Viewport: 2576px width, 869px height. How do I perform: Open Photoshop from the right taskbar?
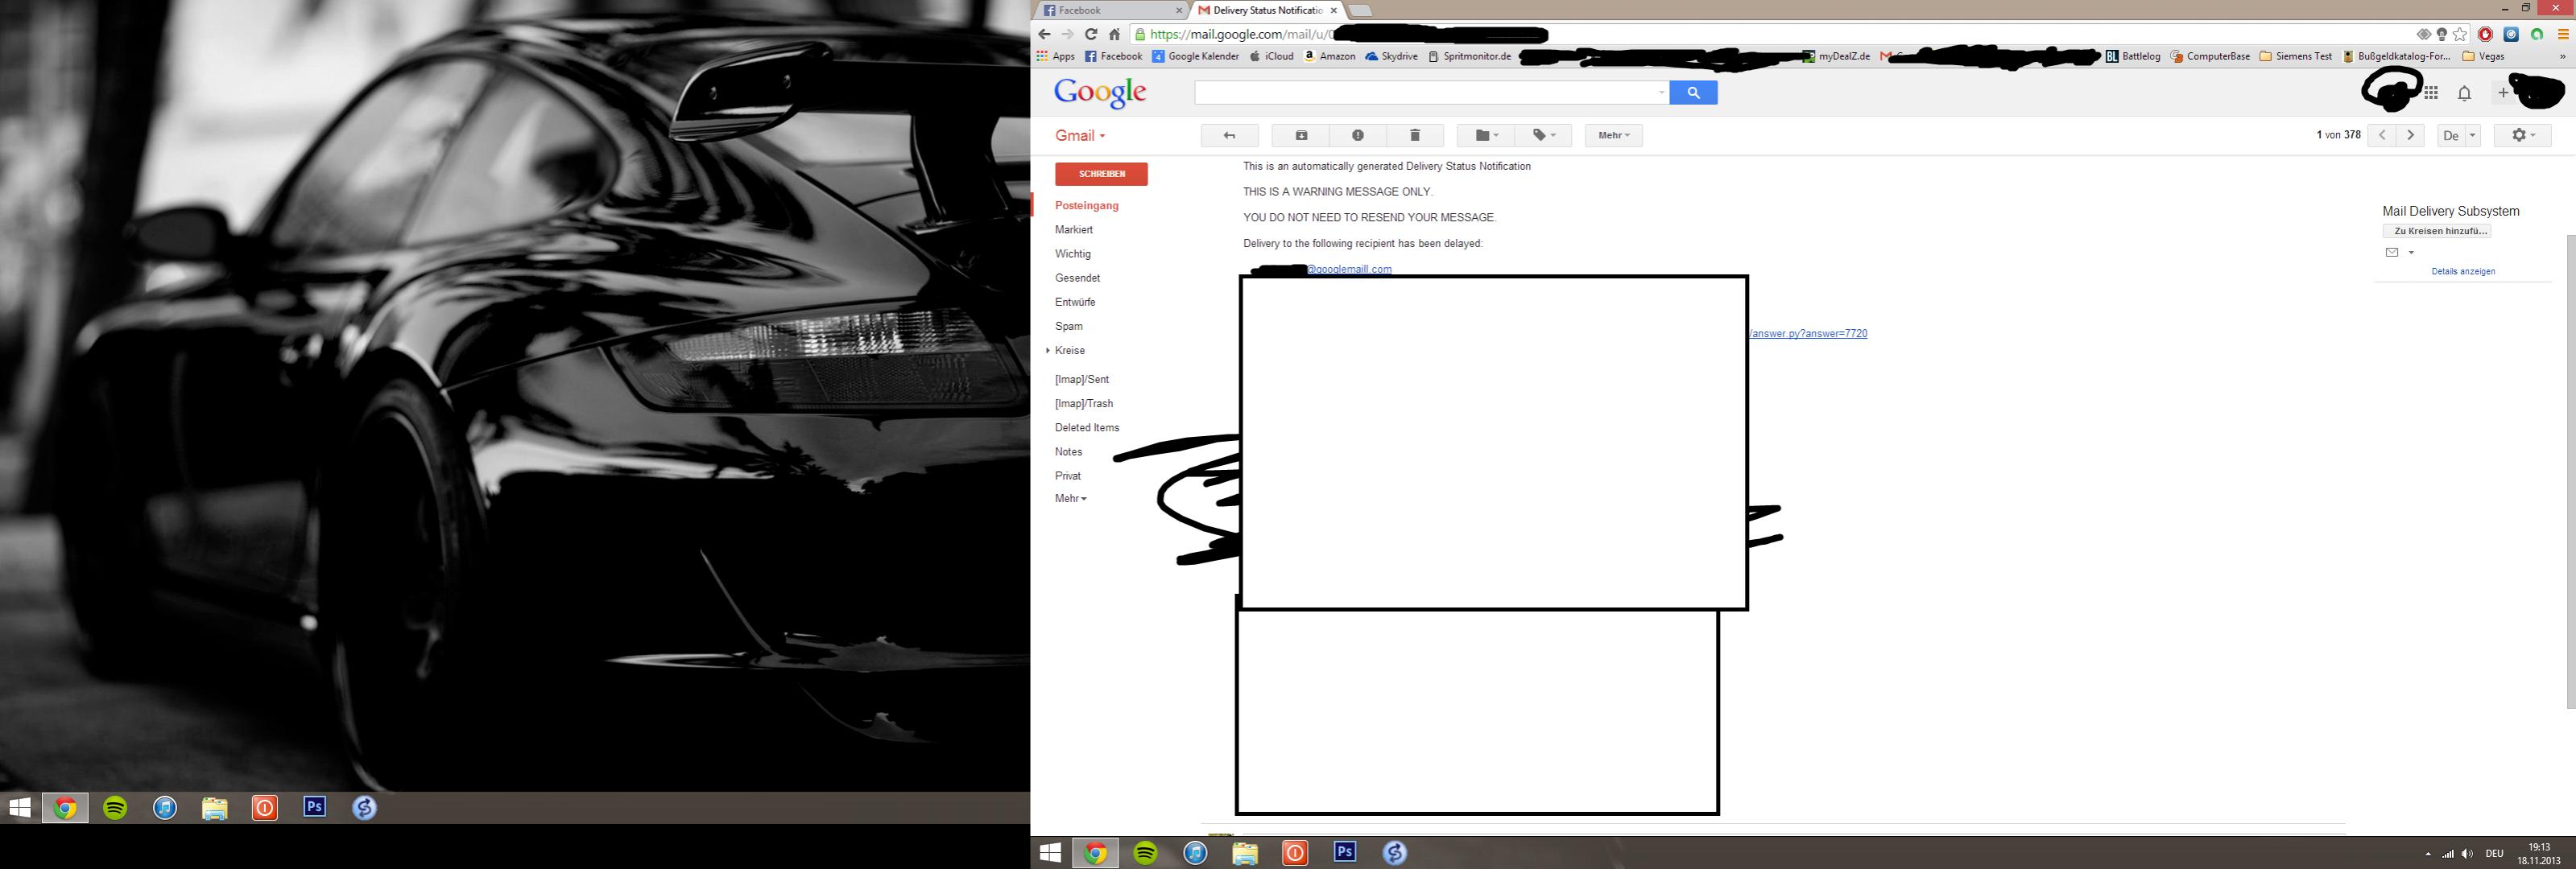click(x=1345, y=852)
